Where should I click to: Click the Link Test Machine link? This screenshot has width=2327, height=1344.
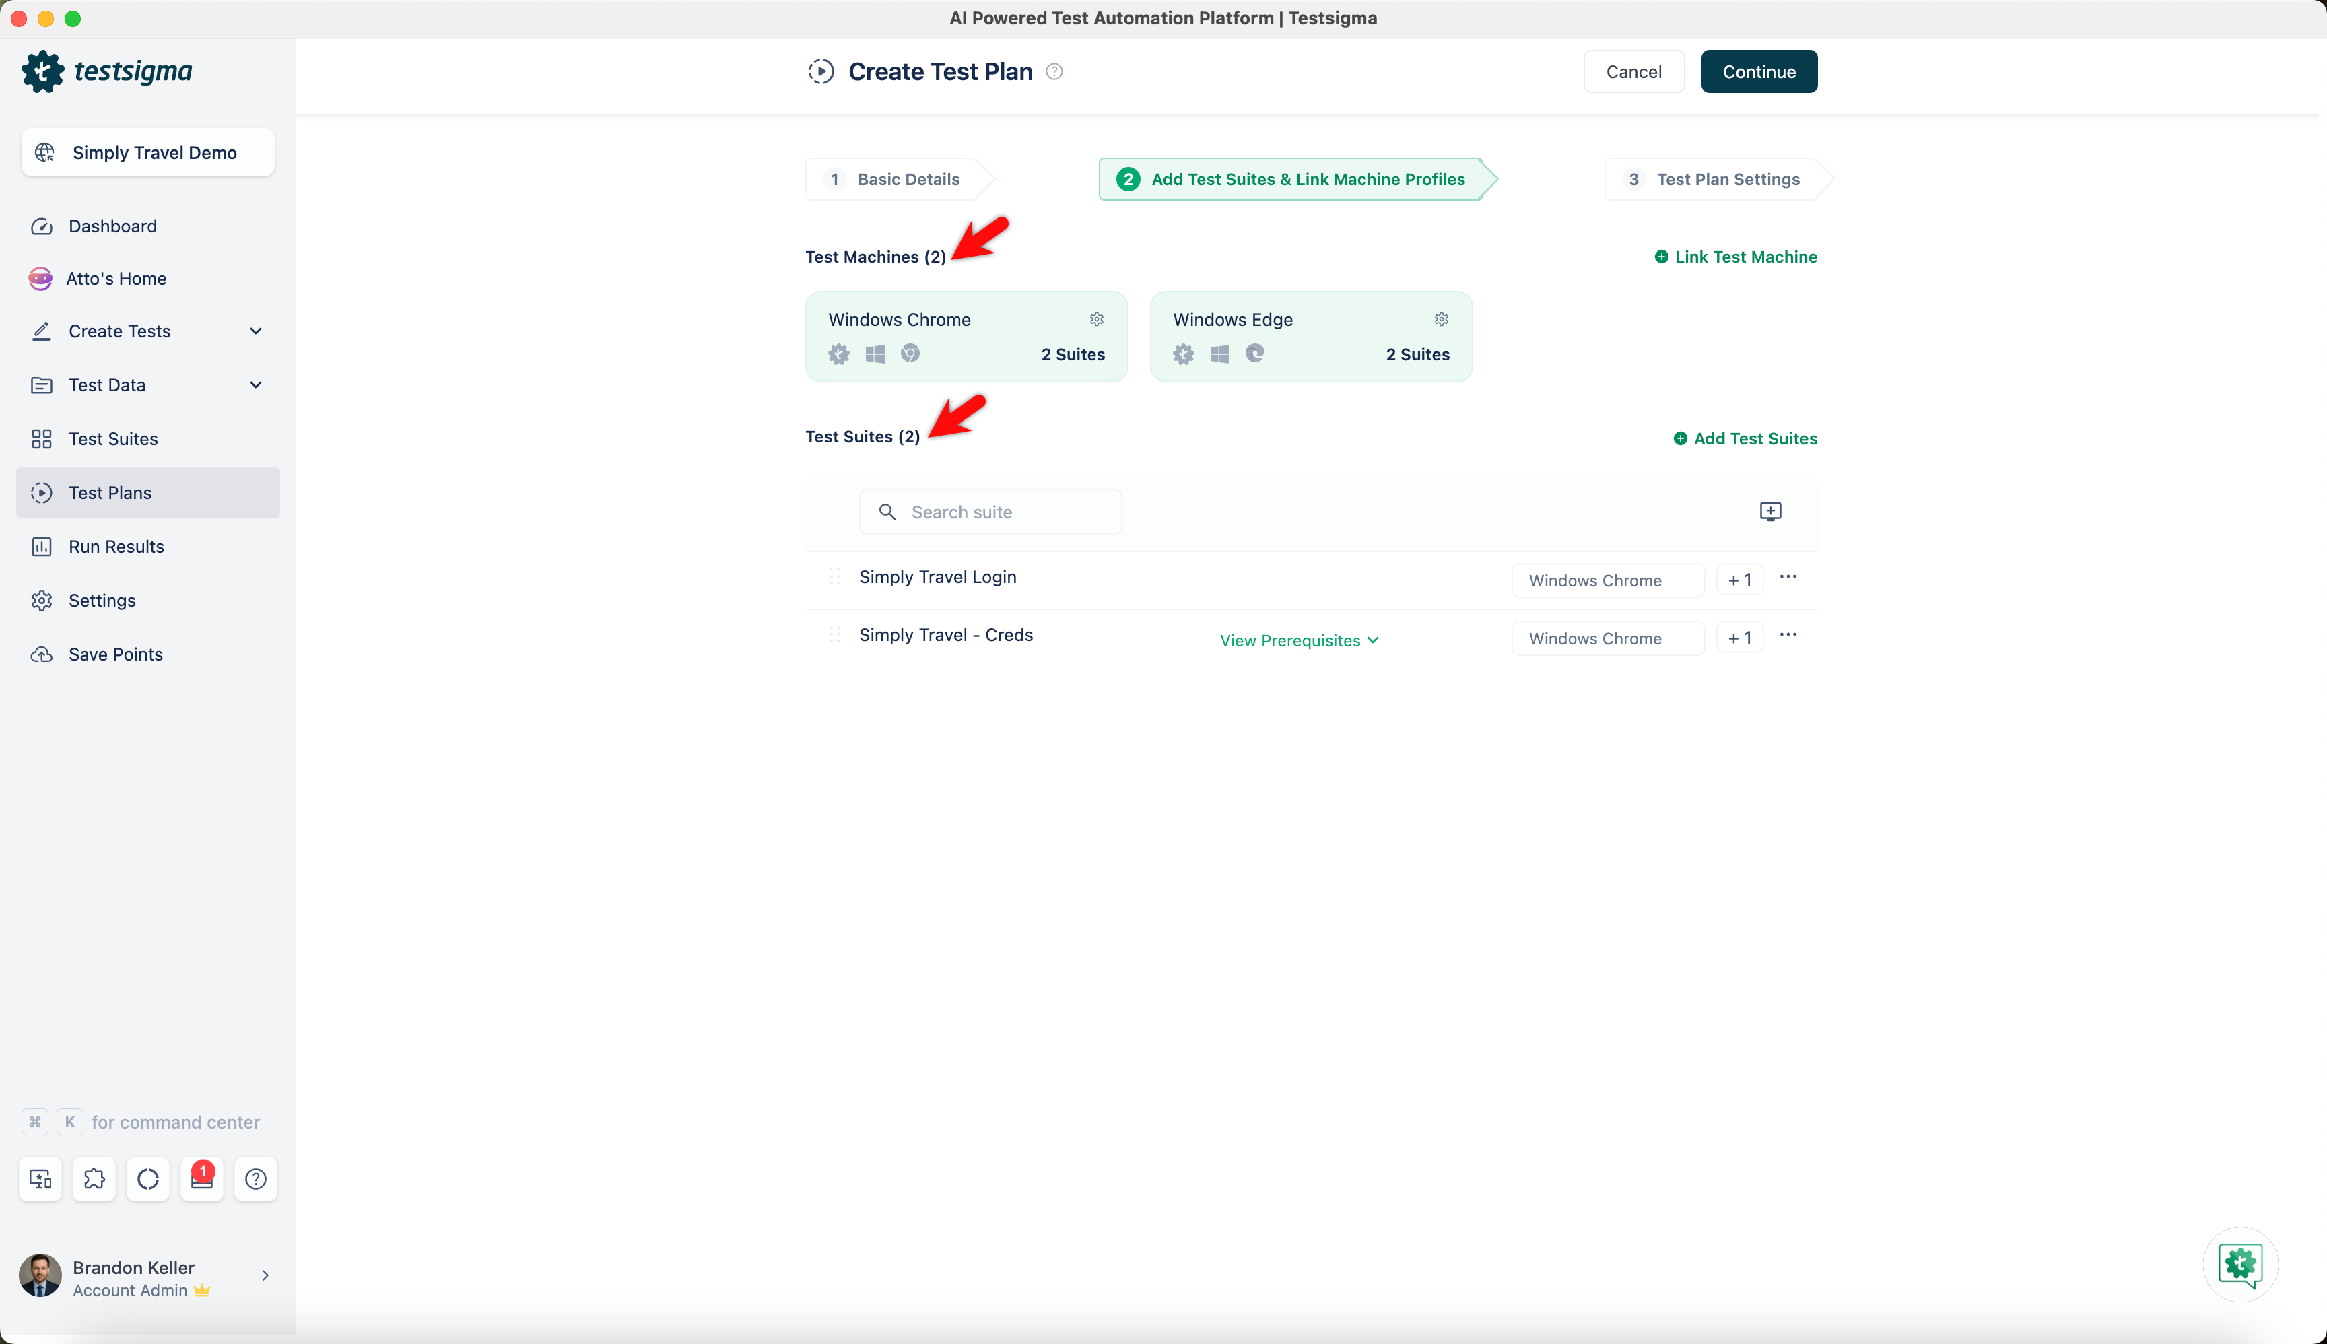click(x=1735, y=257)
